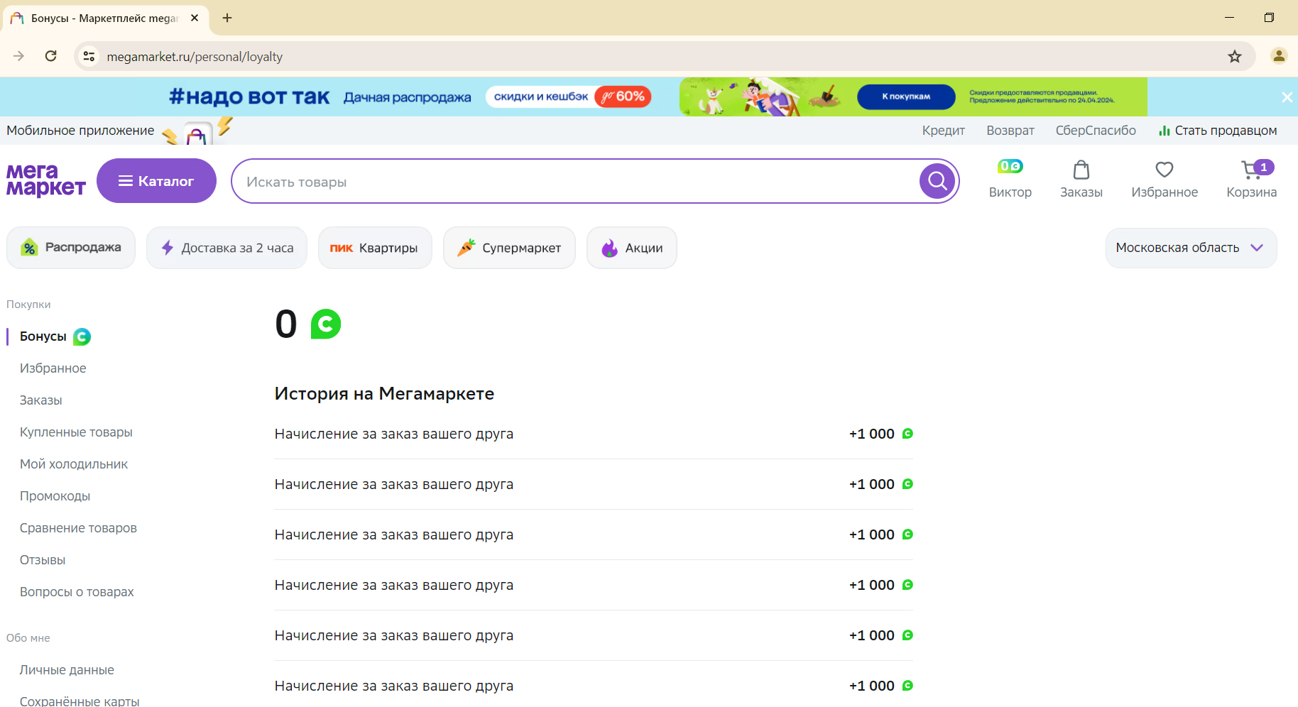Close the promo banner
The height and width of the screenshot is (707, 1298).
point(1287,97)
